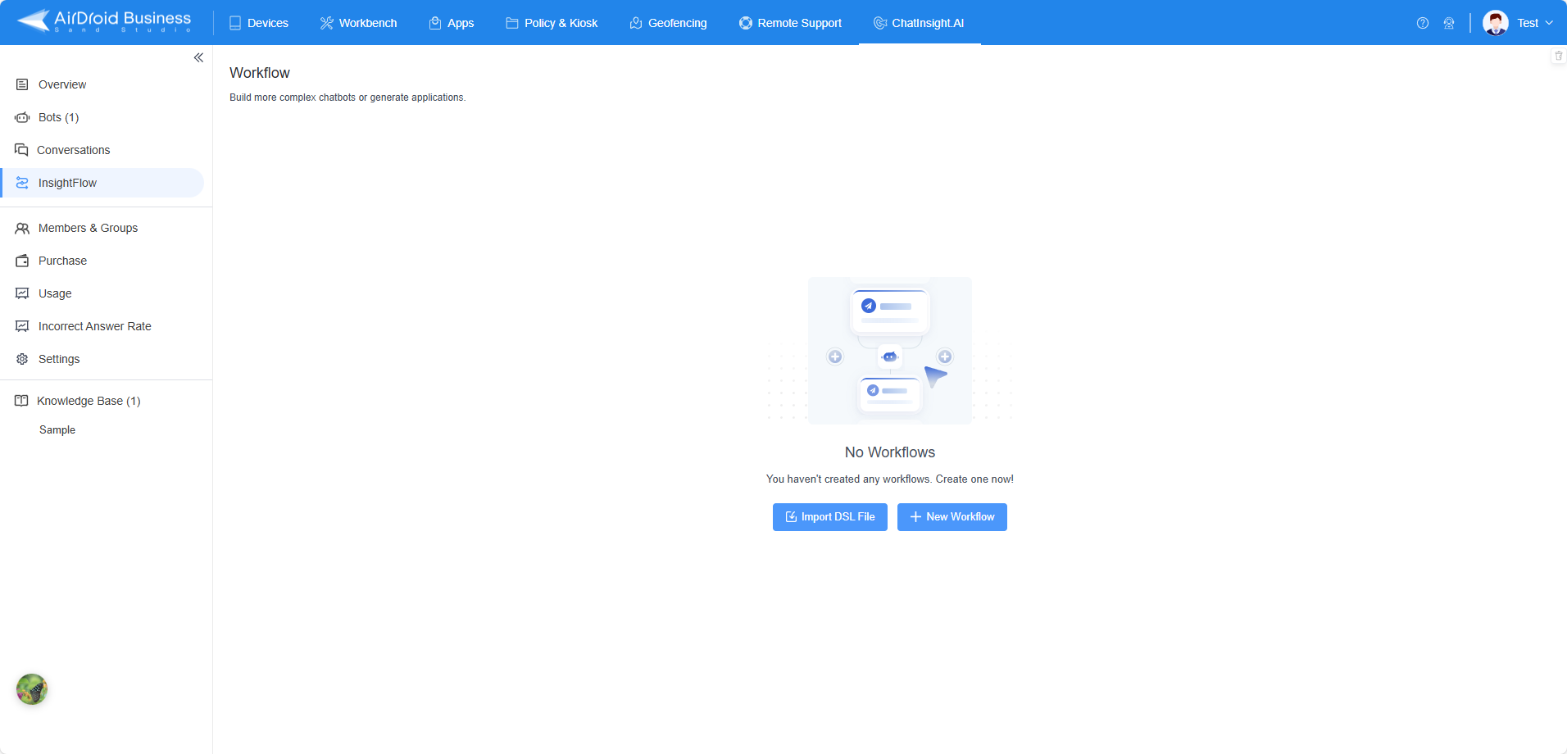Click Import DSL File button
1567x754 pixels.
coord(830,517)
